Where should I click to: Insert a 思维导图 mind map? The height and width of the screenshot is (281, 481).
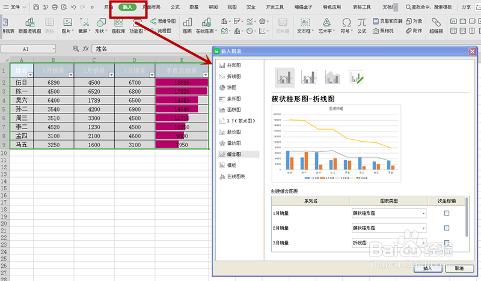coord(163,21)
